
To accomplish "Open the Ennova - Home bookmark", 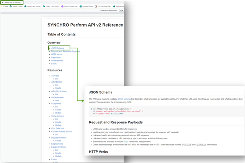I will tap(16, 6).
